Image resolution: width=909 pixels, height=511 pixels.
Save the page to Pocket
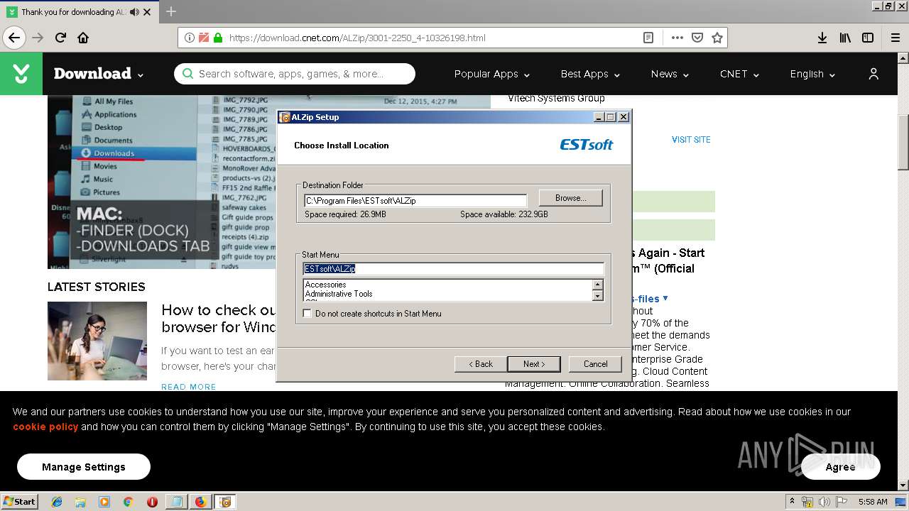click(697, 38)
